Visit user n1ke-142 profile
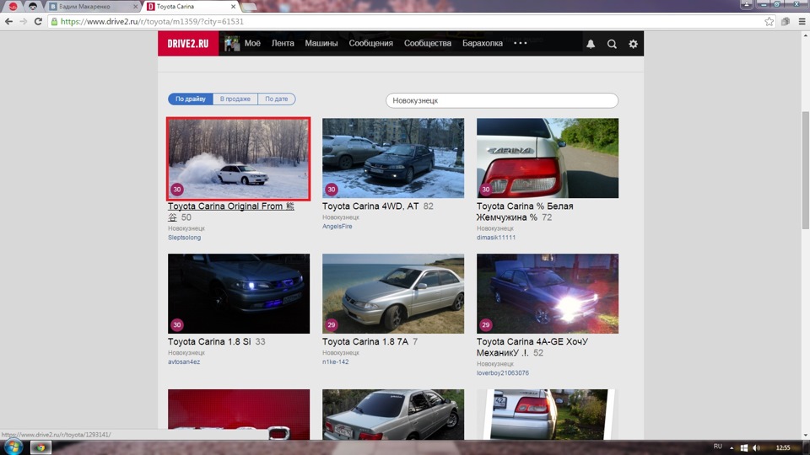Screen dimensions: 810x455 (335, 361)
